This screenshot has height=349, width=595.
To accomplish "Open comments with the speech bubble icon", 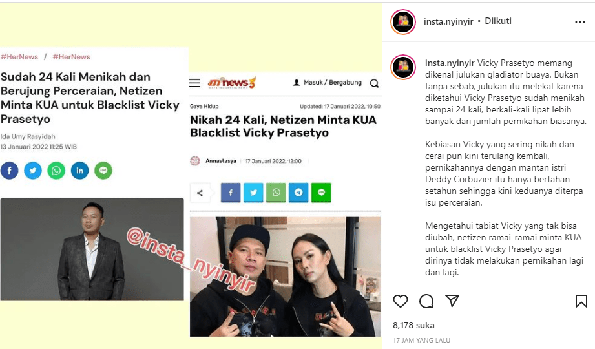I will [x=426, y=301].
